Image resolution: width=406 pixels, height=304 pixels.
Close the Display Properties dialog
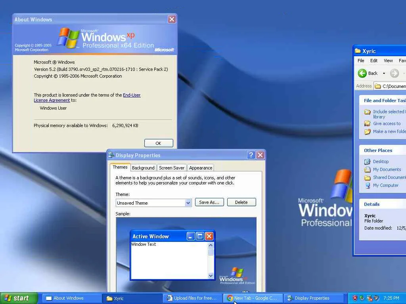coord(260,155)
